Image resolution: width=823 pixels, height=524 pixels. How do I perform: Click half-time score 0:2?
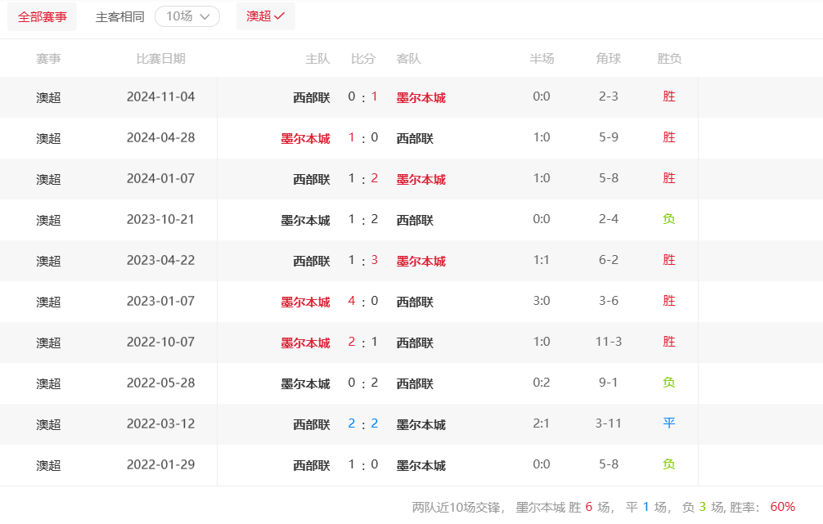click(x=542, y=383)
